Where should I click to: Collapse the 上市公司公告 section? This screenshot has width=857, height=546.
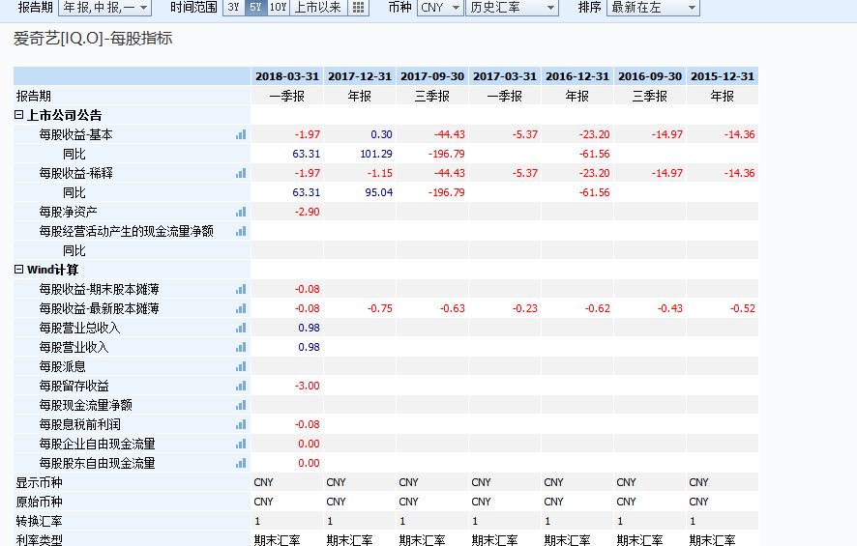pos(19,115)
